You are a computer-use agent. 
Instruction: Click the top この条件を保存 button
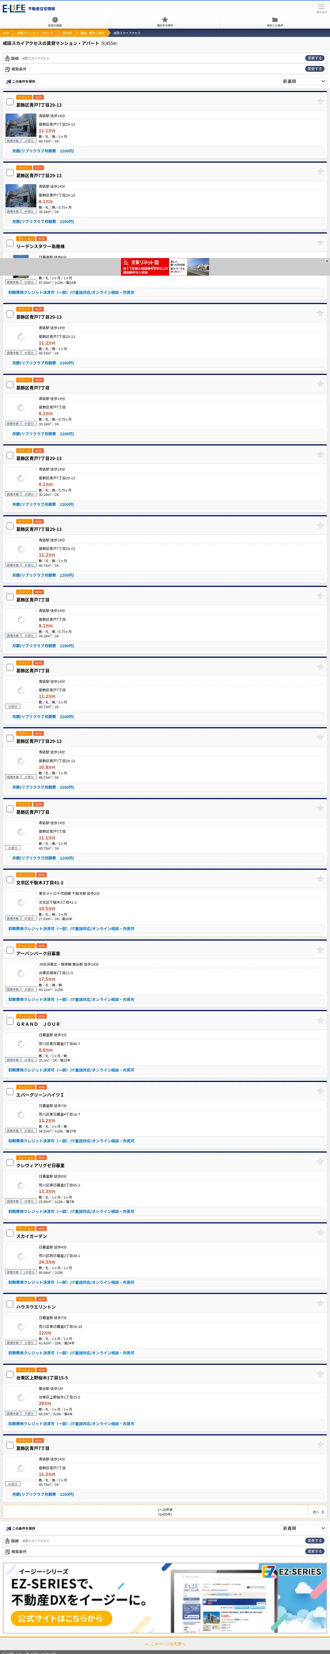click(21, 82)
